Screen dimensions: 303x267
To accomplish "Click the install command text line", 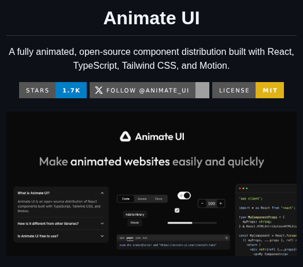I will pyautogui.click(x=168, y=245).
